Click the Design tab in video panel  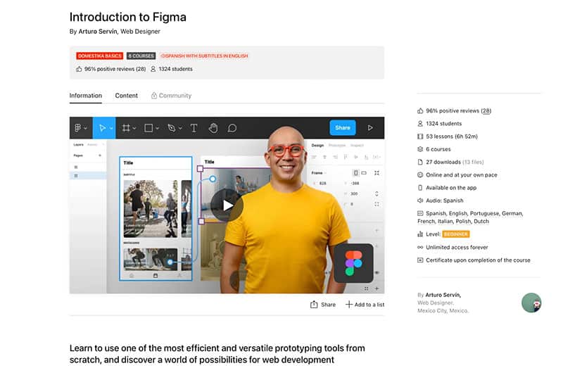coord(317,146)
